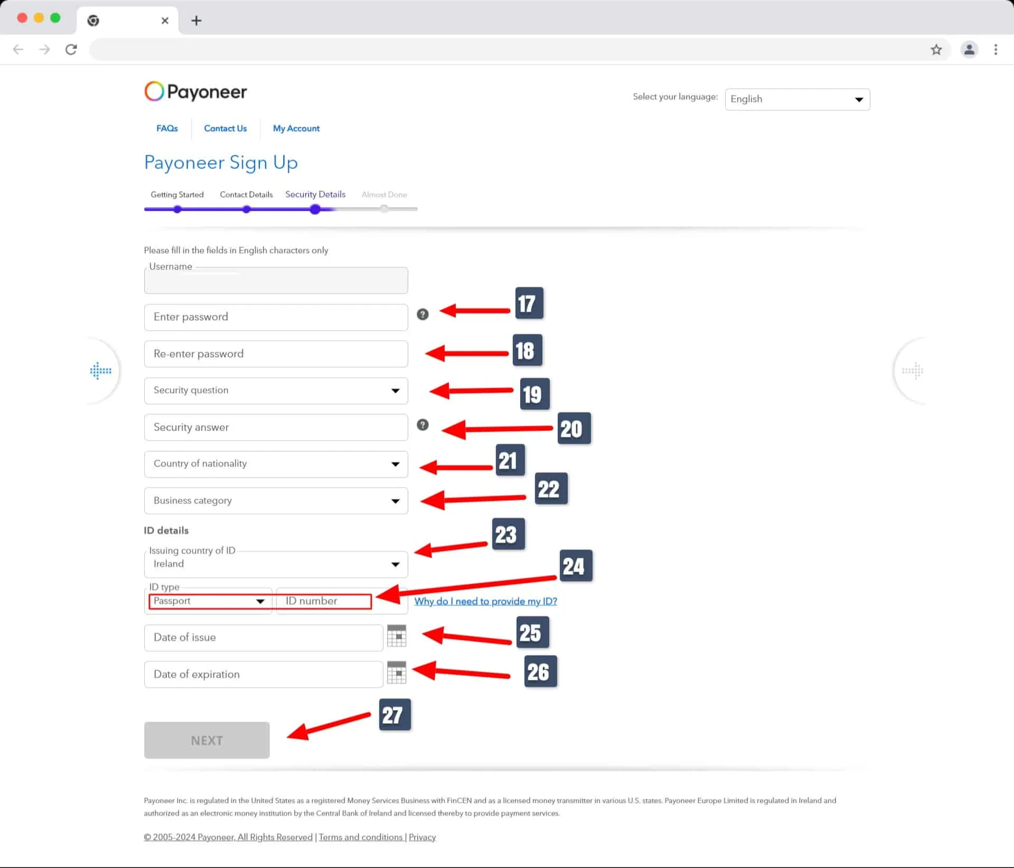This screenshot has width=1014, height=868.
Task: Select the Security Details step
Action: [315, 194]
